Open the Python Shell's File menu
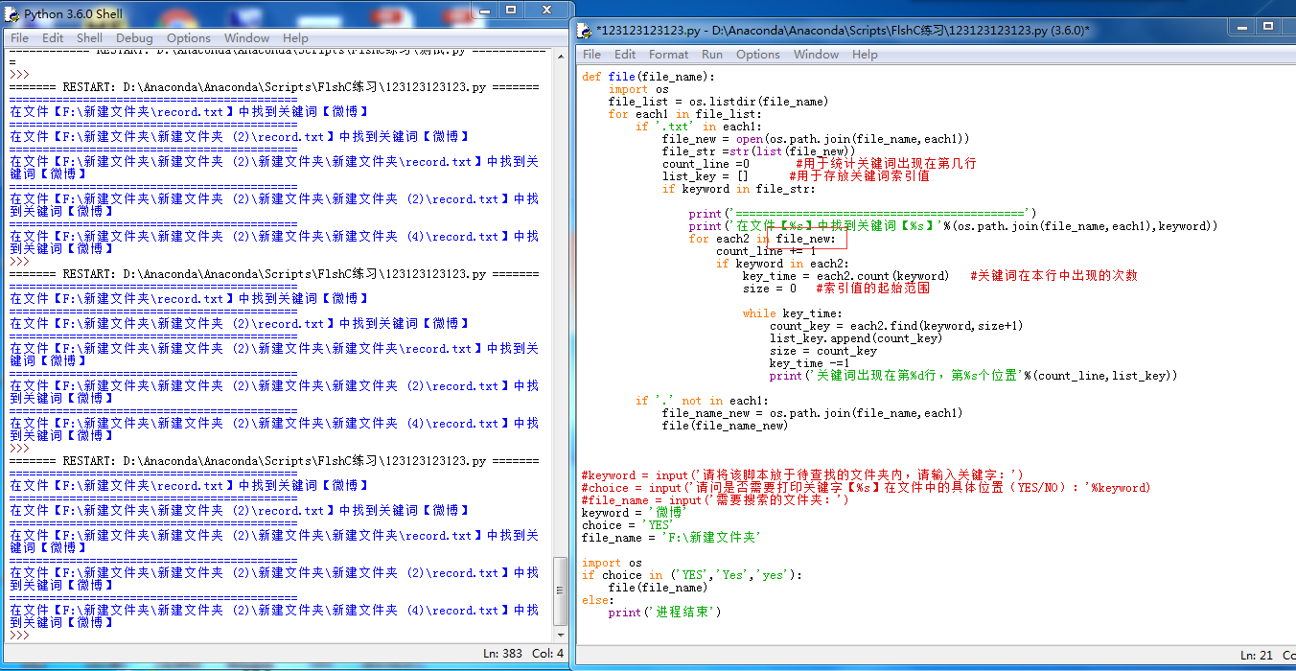This screenshot has height=671, width=1296. [x=19, y=38]
